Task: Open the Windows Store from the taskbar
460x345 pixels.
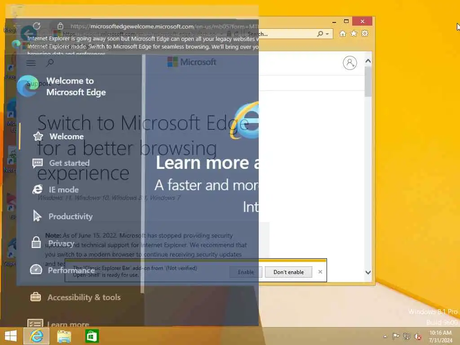Action: [x=92, y=336]
